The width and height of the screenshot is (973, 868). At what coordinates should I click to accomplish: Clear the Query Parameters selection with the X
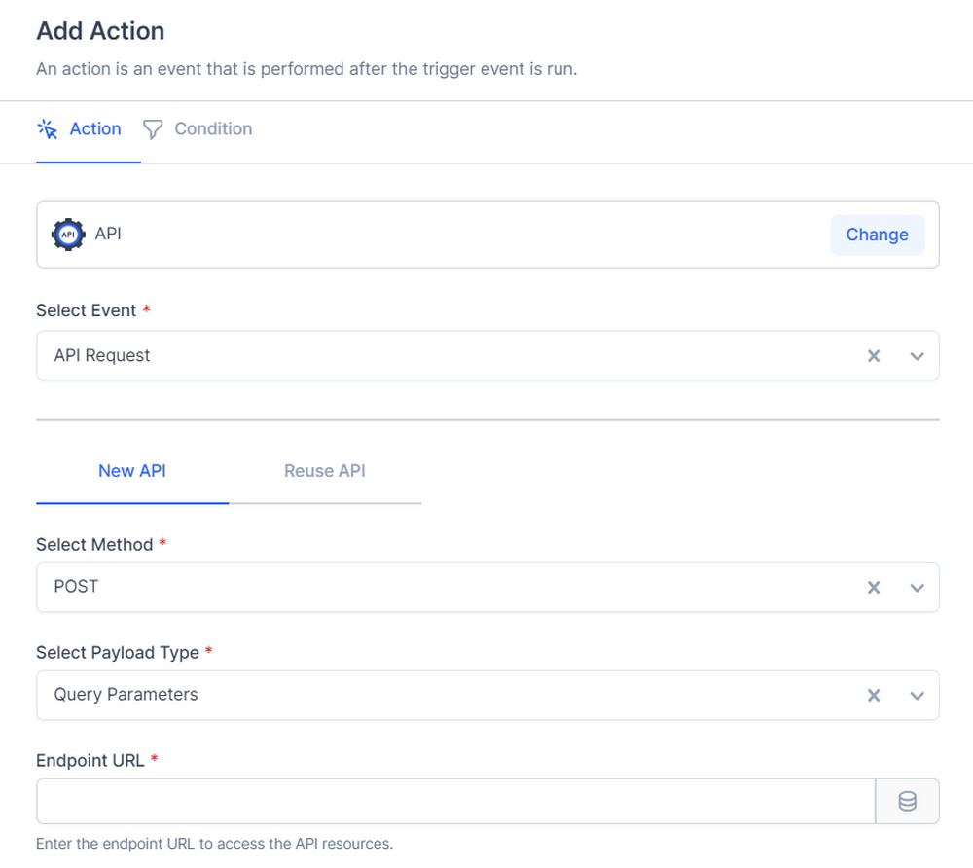[x=874, y=695]
